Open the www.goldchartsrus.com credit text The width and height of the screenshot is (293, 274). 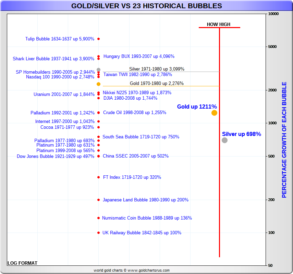pyautogui.click(x=148, y=270)
